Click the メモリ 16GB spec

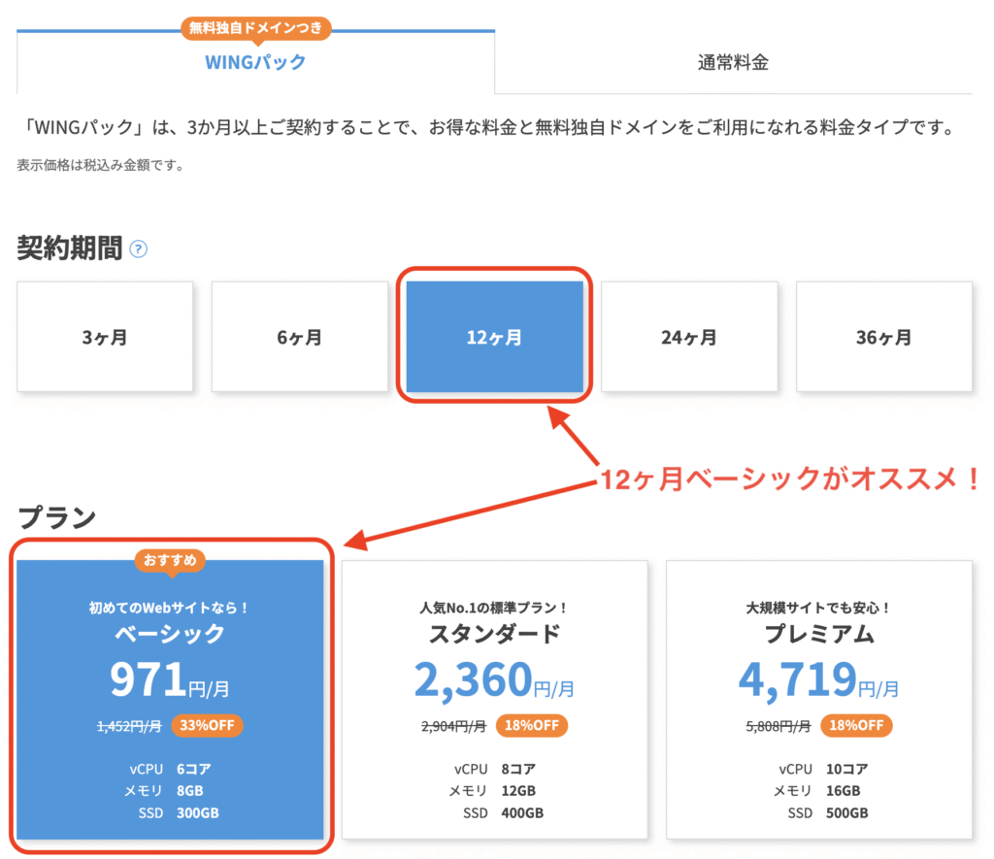click(x=816, y=790)
